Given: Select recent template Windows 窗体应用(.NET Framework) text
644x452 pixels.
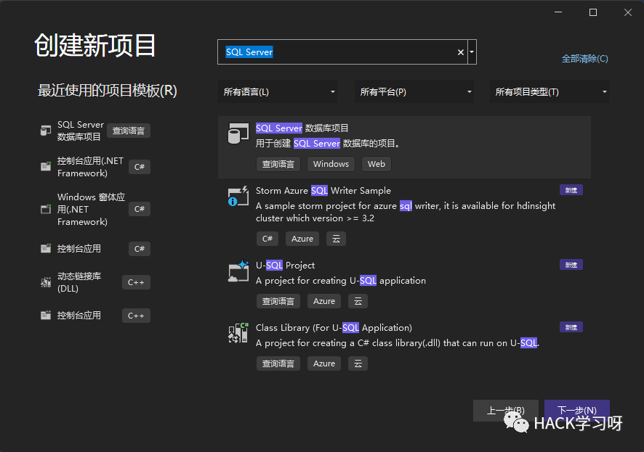Looking at the screenshot, I should tap(91, 209).
